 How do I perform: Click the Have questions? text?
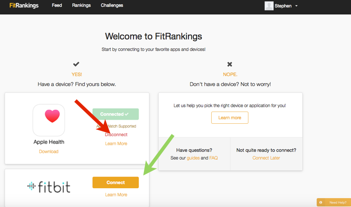[194, 150]
